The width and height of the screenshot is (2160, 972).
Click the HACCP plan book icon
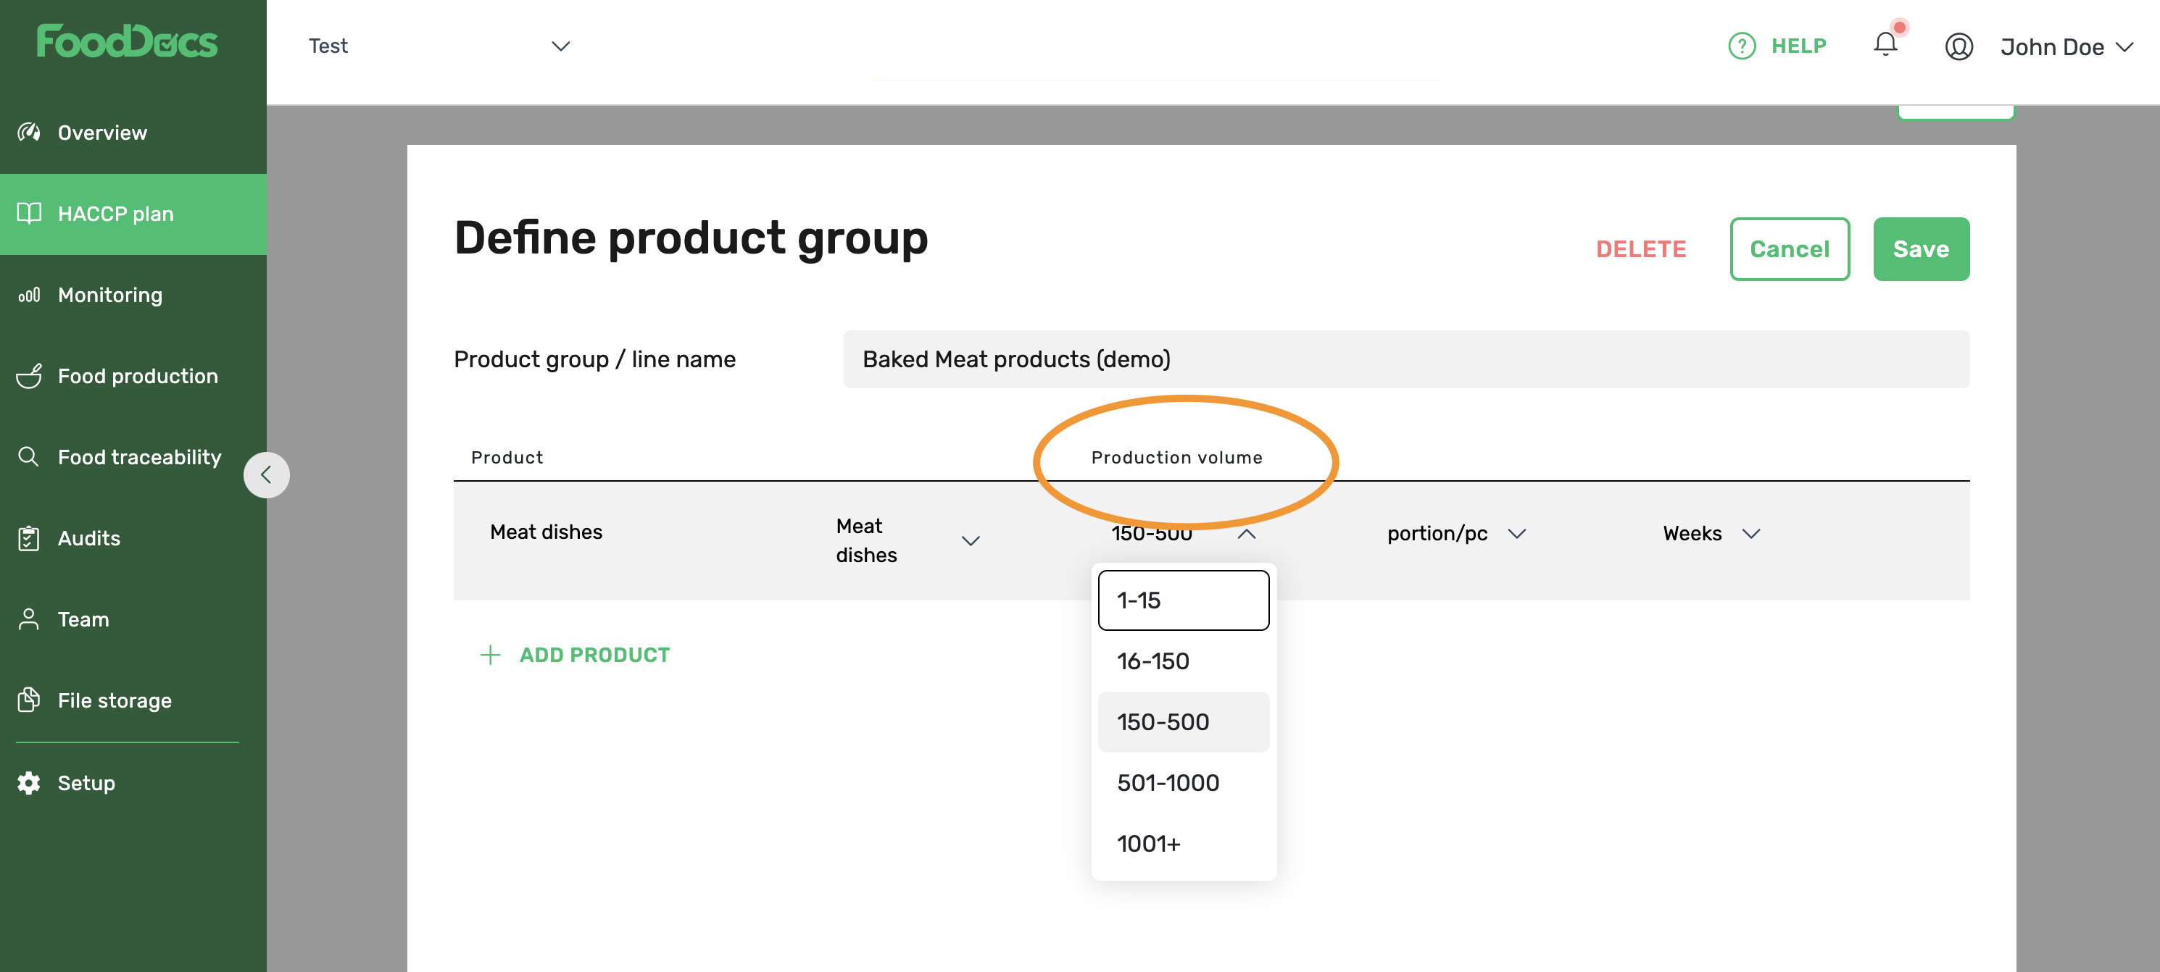(x=29, y=214)
